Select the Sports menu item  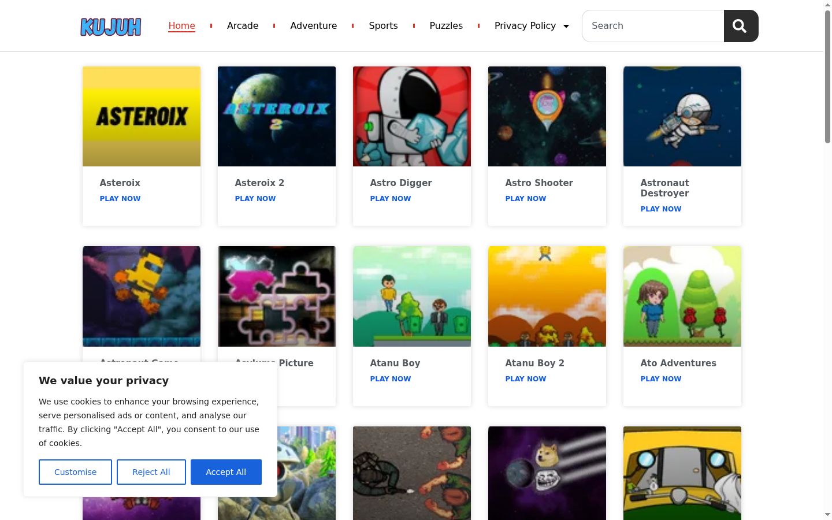point(383,25)
